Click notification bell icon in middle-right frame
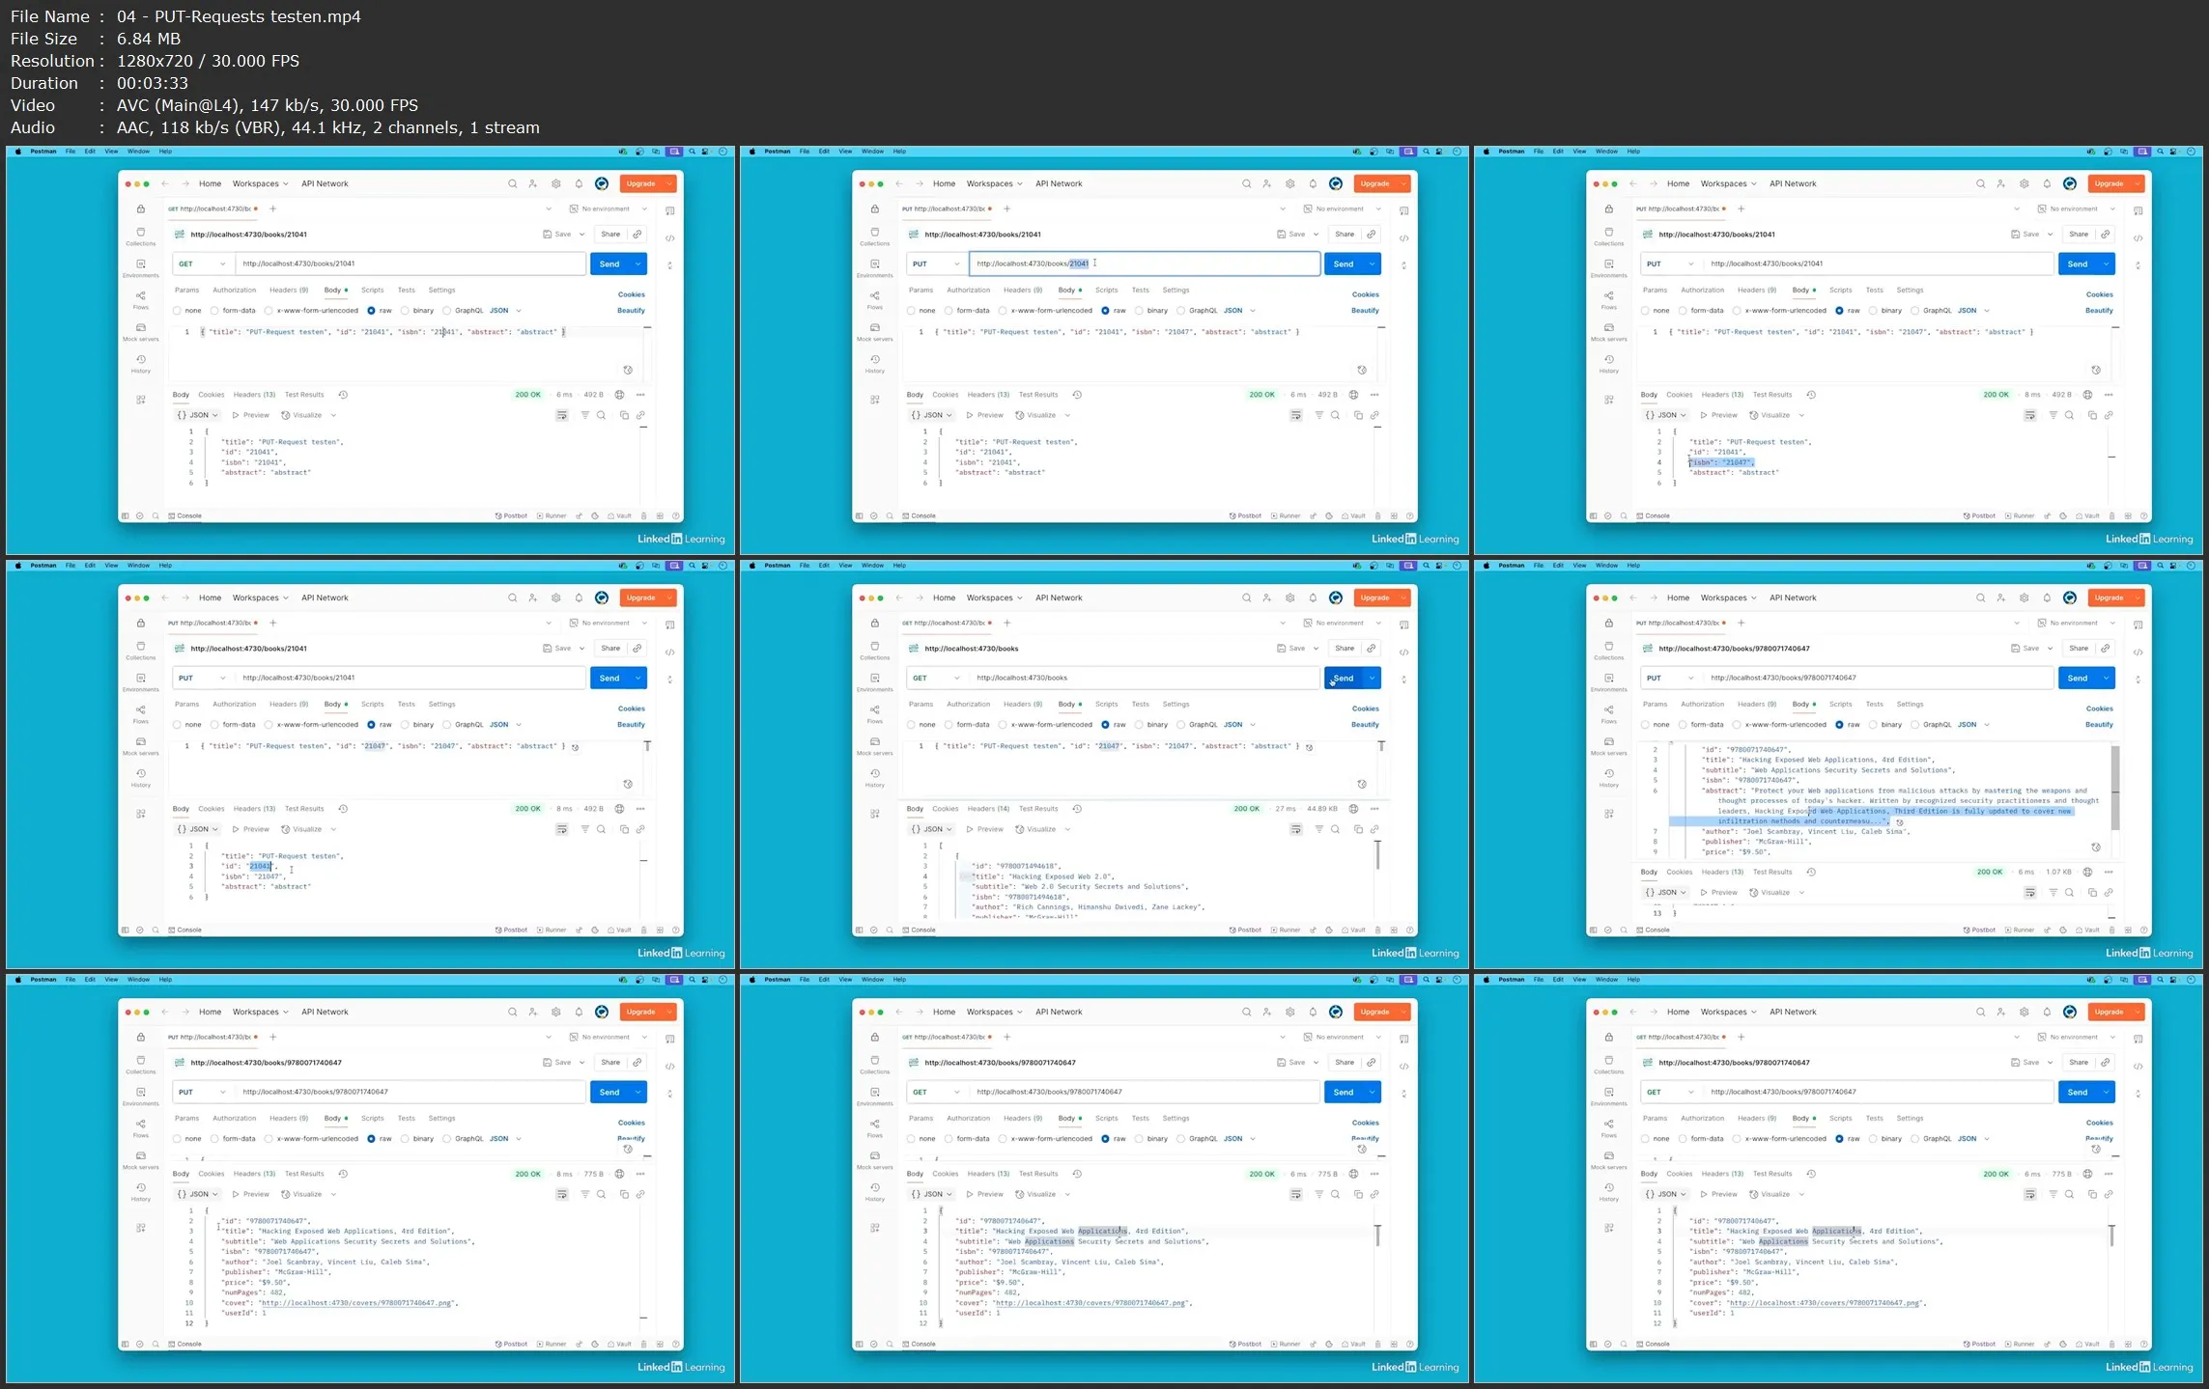This screenshot has width=2209, height=1389. point(2047,597)
